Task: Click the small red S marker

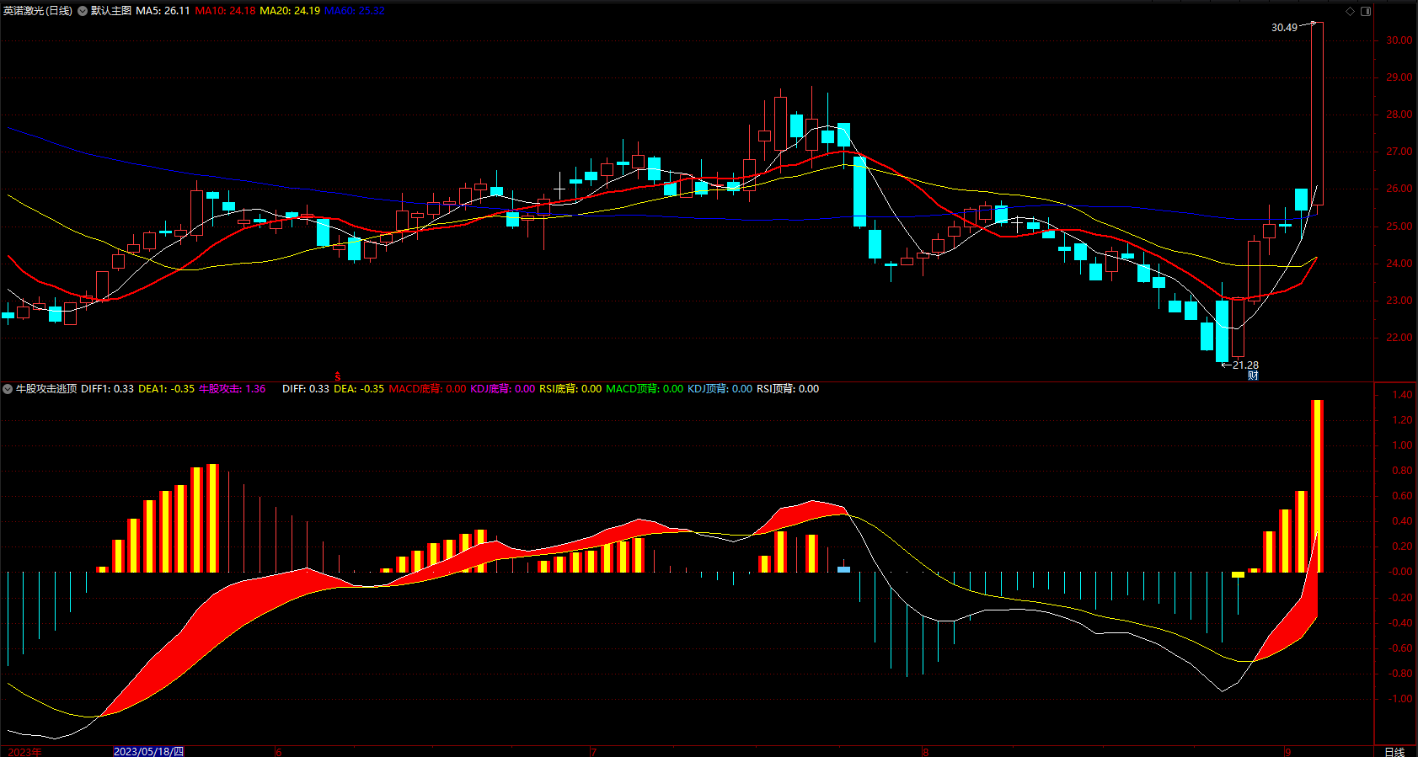Action: [x=338, y=376]
